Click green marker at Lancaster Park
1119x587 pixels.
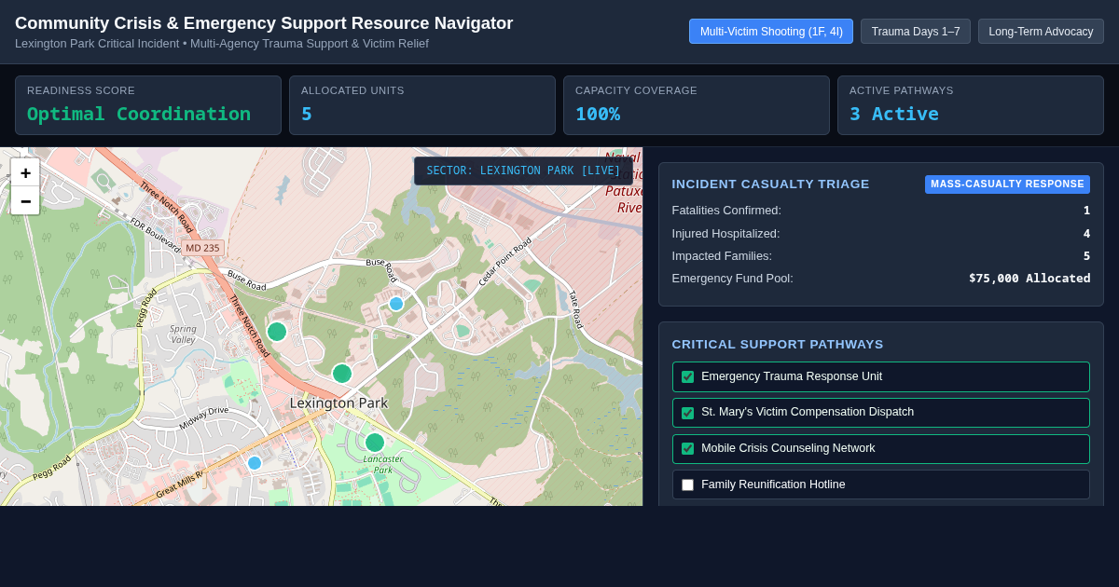tap(375, 443)
